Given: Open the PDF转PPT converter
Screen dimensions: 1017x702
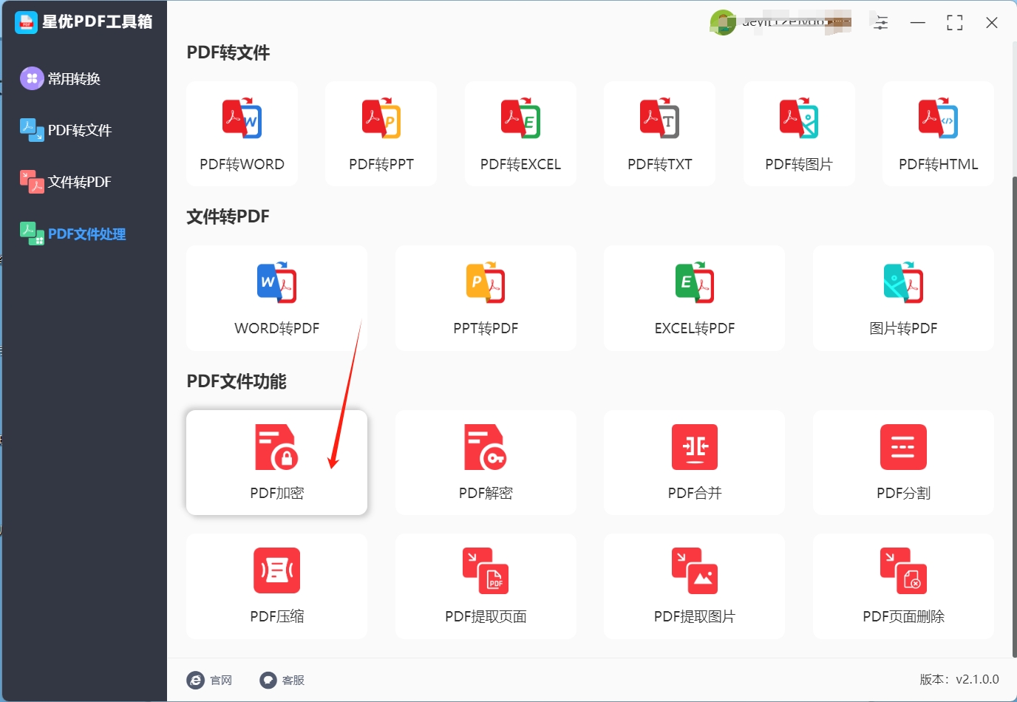Looking at the screenshot, I should [381, 134].
